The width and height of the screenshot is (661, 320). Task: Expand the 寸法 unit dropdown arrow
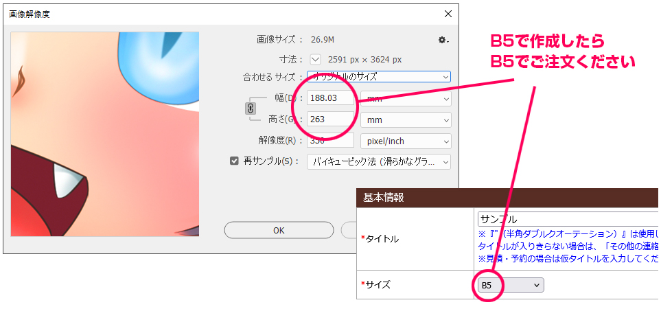(315, 60)
